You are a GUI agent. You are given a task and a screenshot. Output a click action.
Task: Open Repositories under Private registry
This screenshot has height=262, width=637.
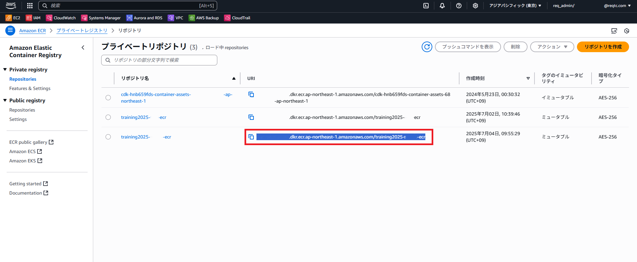[23, 79]
